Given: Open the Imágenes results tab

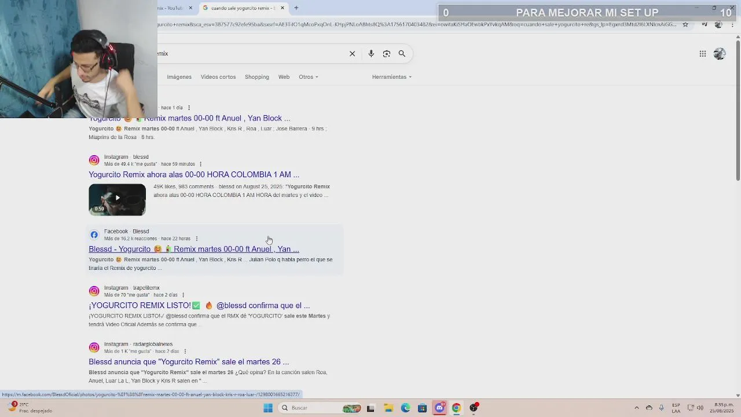Looking at the screenshot, I should pyautogui.click(x=179, y=77).
